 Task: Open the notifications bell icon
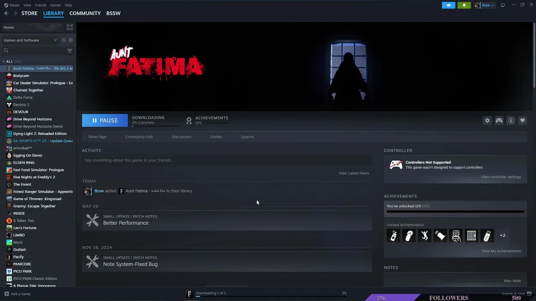tap(464, 5)
